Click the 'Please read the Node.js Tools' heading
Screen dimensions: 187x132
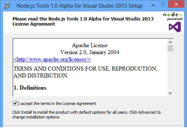pyautogui.click(x=83, y=21)
